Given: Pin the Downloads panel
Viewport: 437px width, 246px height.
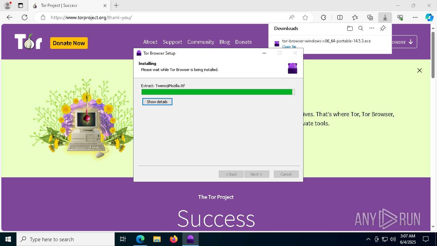Looking at the screenshot, I should (383, 28).
